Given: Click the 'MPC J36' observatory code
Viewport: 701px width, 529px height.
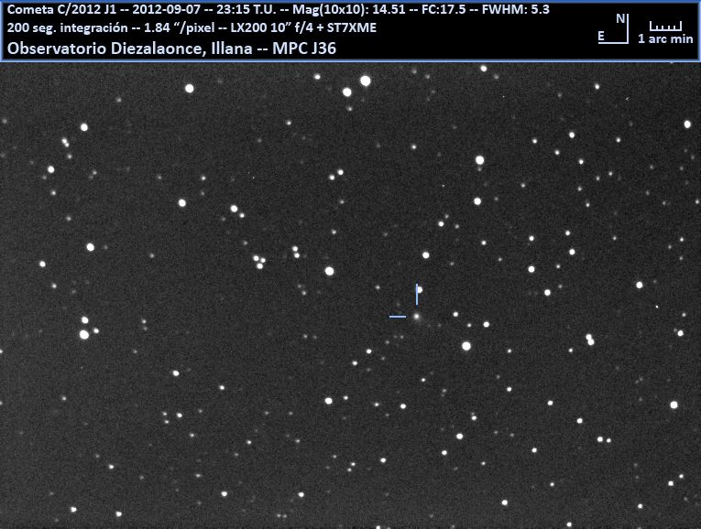Looking at the screenshot, I should coord(304,49).
